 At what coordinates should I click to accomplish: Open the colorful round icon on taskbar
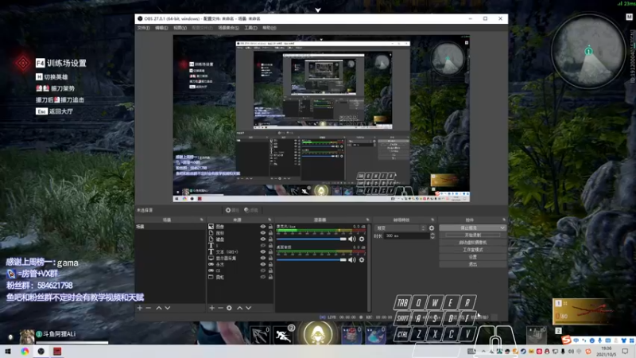25,351
